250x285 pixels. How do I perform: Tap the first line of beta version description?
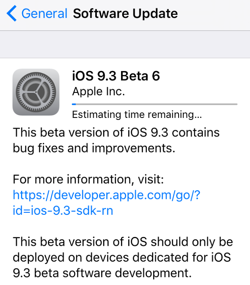coord(116,132)
